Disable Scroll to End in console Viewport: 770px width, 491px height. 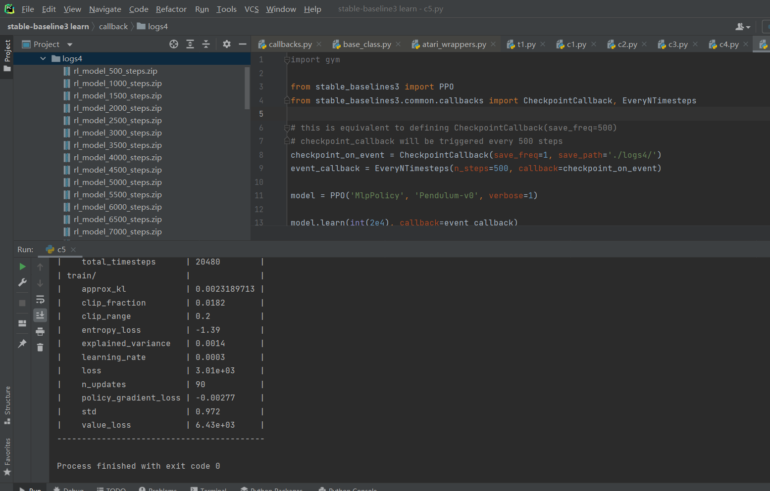40,315
